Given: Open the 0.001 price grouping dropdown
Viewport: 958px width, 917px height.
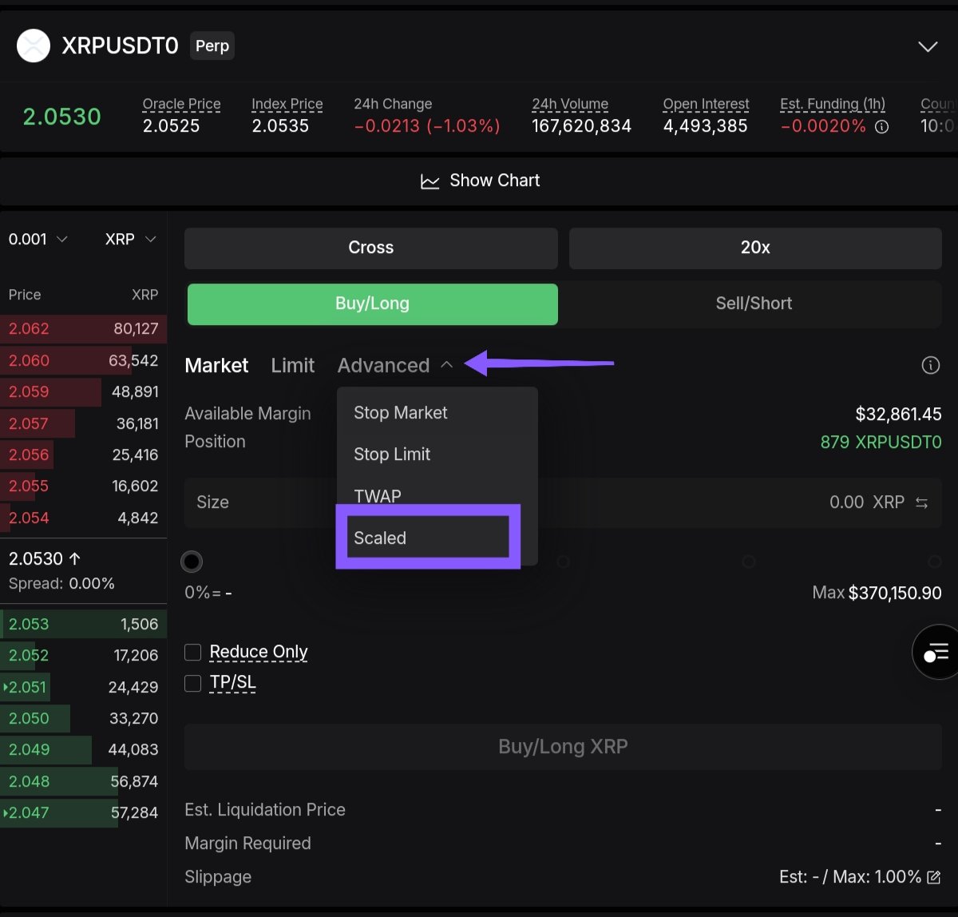Looking at the screenshot, I should tap(38, 239).
